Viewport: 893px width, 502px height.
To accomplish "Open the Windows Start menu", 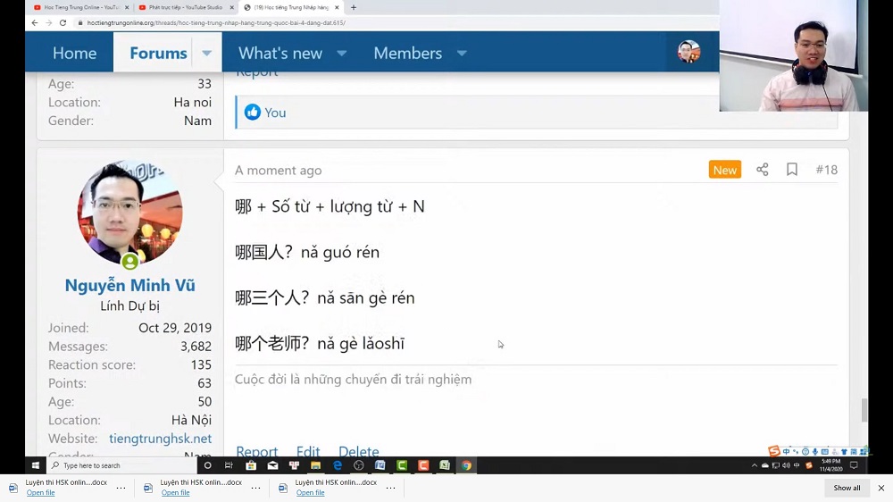I will pyautogui.click(x=36, y=465).
